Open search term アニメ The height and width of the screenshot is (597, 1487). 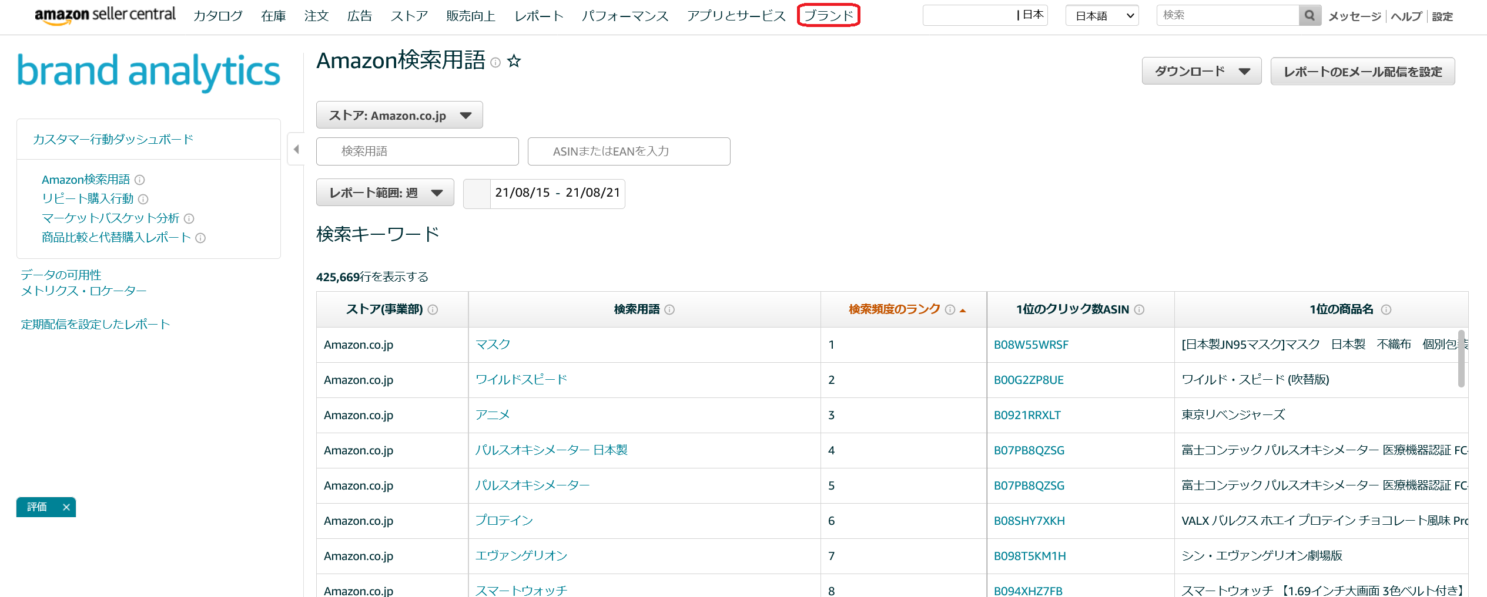point(493,415)
